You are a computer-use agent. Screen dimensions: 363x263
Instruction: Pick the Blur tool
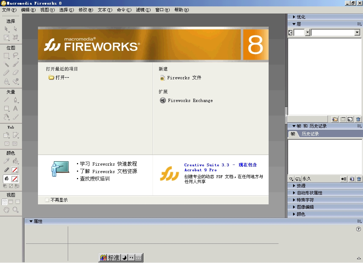6,81
